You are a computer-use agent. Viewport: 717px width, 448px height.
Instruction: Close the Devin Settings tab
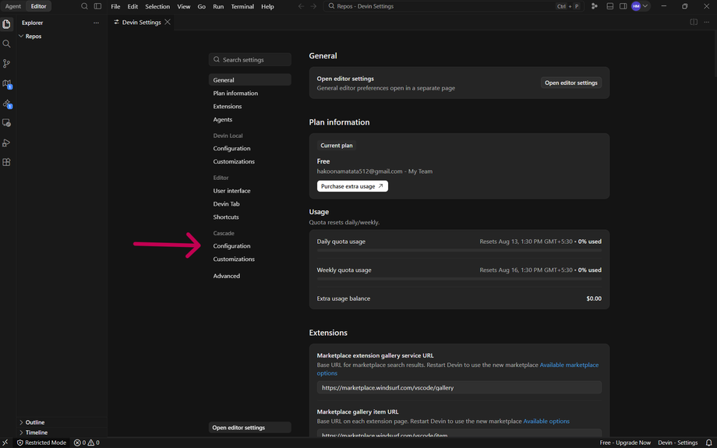click(168, 22)
